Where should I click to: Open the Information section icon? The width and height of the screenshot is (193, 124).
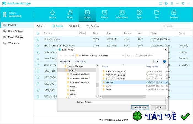tap(122, 13)
